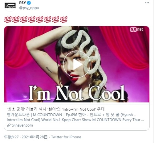Click the blue verified badge next to PSY
Viewport: 154px width, 143px height.
tap(29, 3)
